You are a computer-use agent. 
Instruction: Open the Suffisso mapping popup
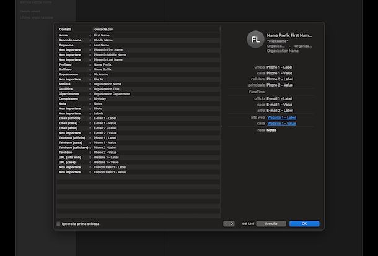point(74,69)
